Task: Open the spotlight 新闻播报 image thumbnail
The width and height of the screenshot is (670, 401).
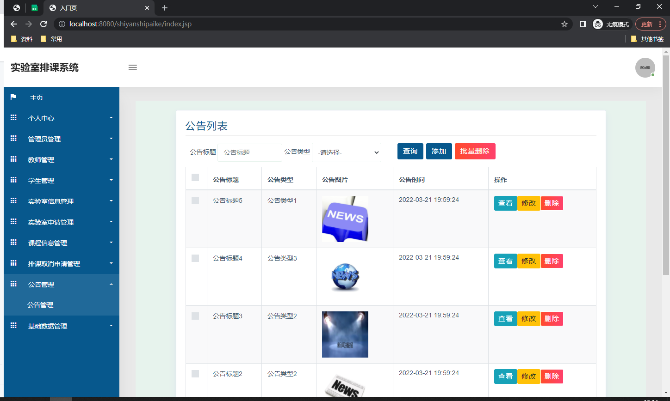Action: coord(345,334)
